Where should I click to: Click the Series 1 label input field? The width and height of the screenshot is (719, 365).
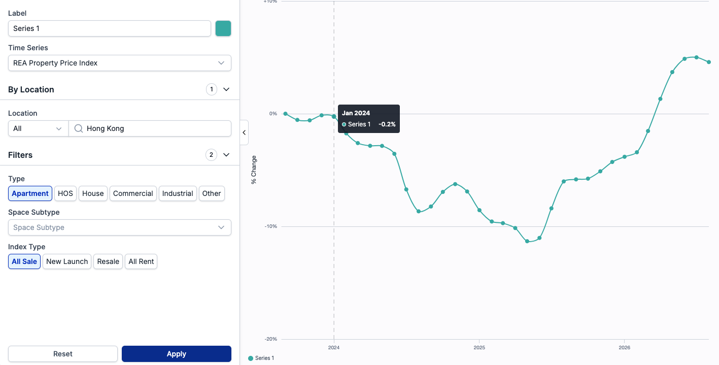click(110, 28)
